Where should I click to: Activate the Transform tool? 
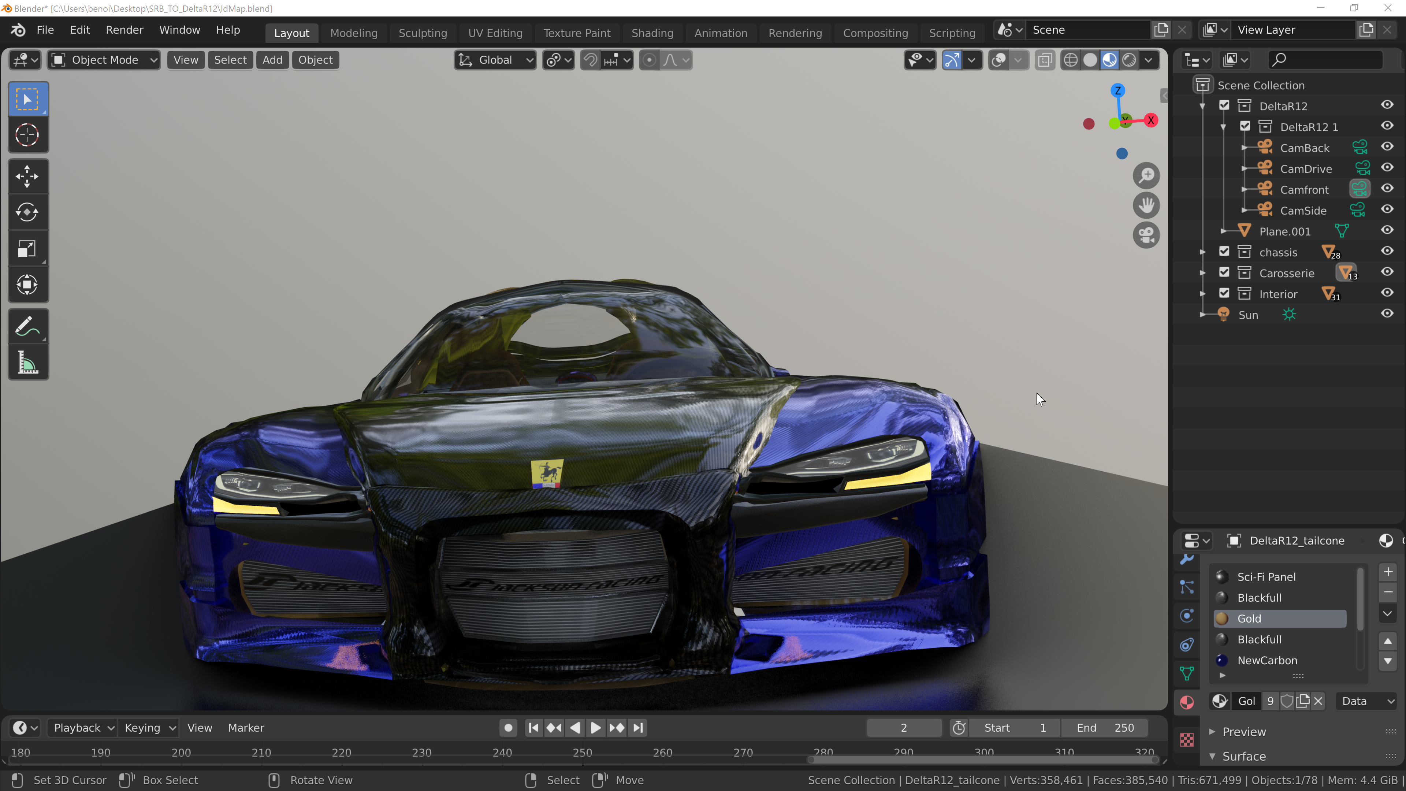pyautogui.click(x=28, y=285)
